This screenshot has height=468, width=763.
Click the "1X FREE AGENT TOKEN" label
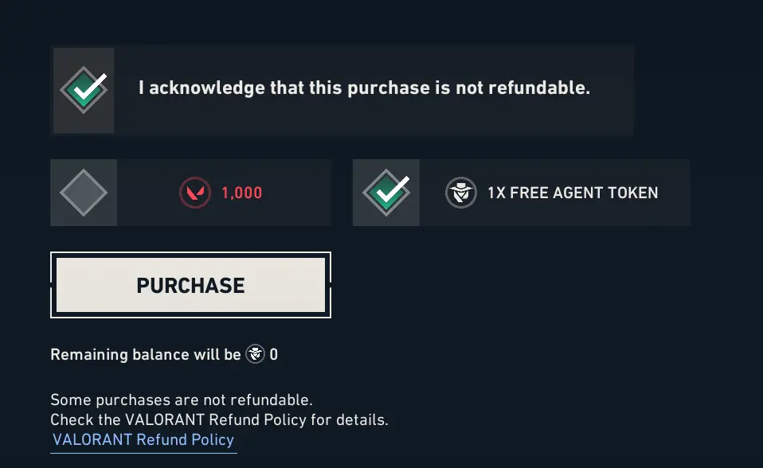coord(573,193)
